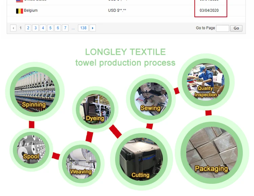Click the Spool process circle
This screenshot has width=254, height=196.
[x=31, y=150]
